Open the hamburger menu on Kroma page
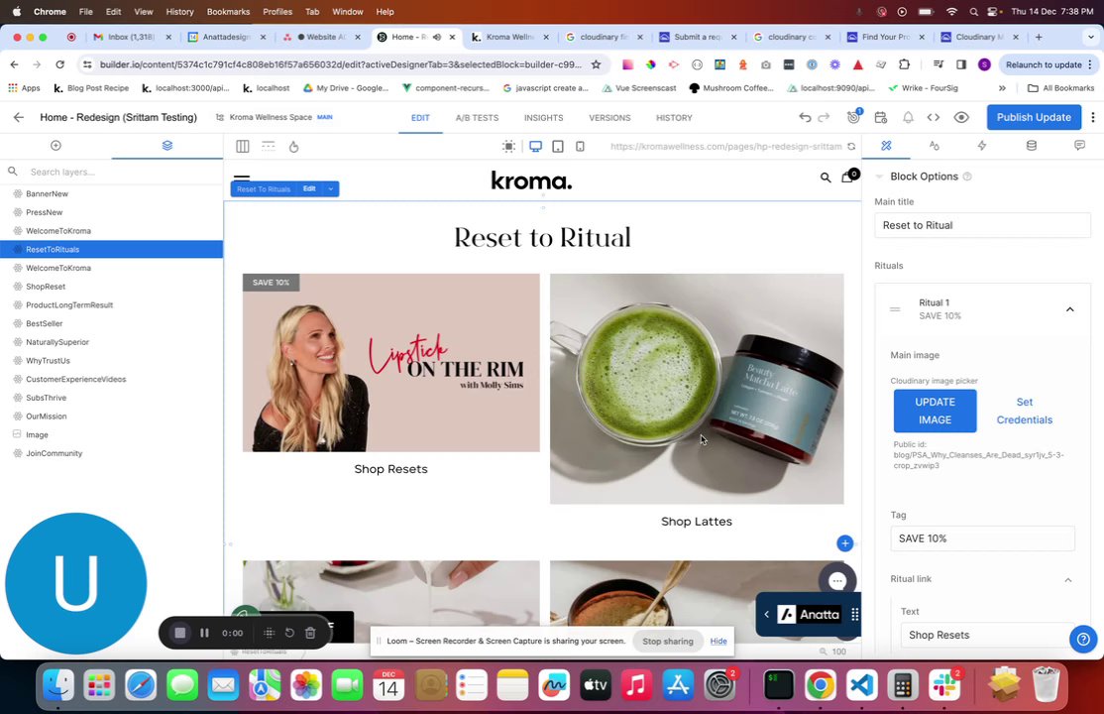The height and width of the screenshot is (714, 1104). point(242,178)
